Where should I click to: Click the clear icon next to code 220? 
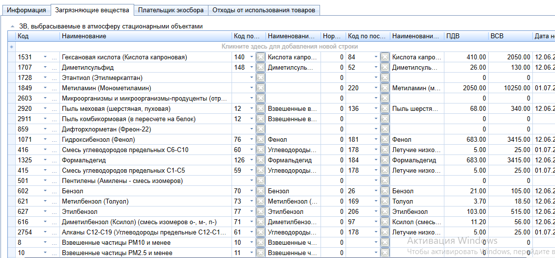click(x=385, y=88)
